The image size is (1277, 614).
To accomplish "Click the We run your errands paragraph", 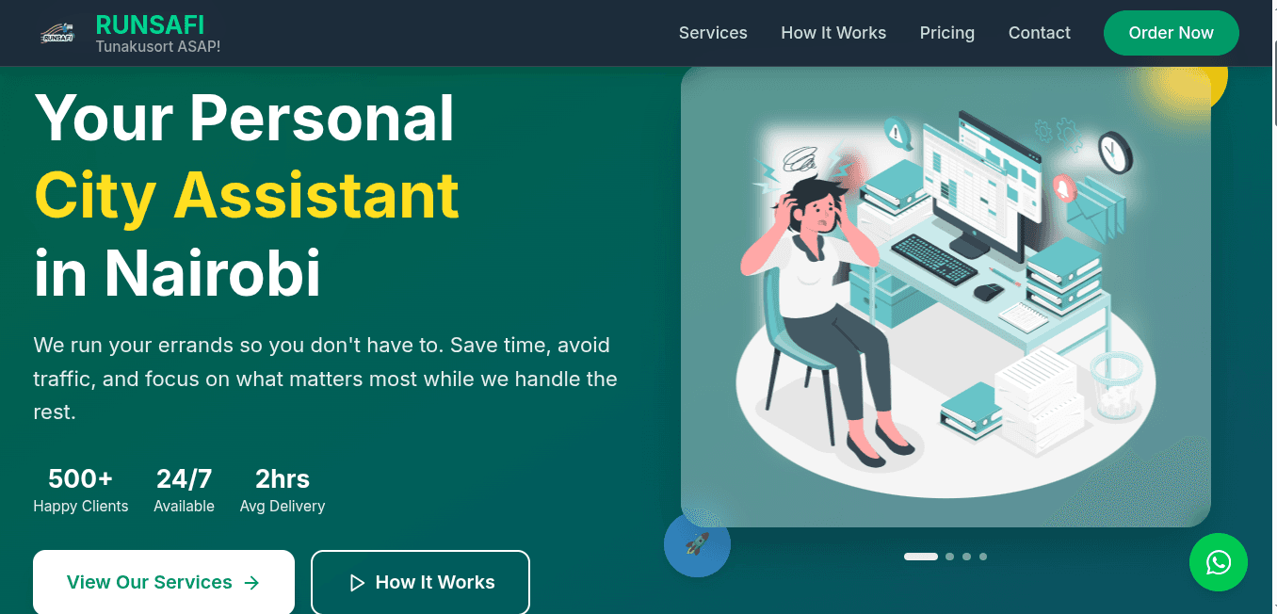I will coord(326,379).
